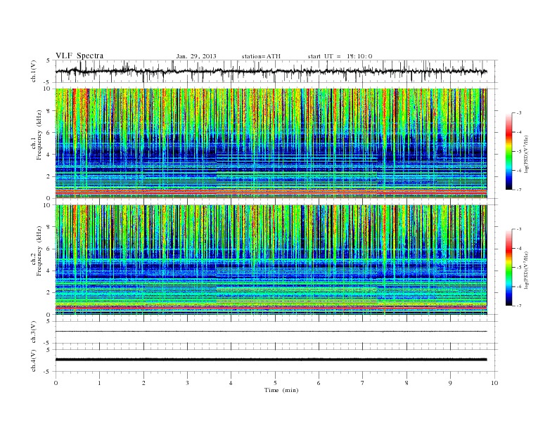This screenshot has width=557, height=430.
Task: Click the time axis tick label '3'
Action: coord(187,383)
